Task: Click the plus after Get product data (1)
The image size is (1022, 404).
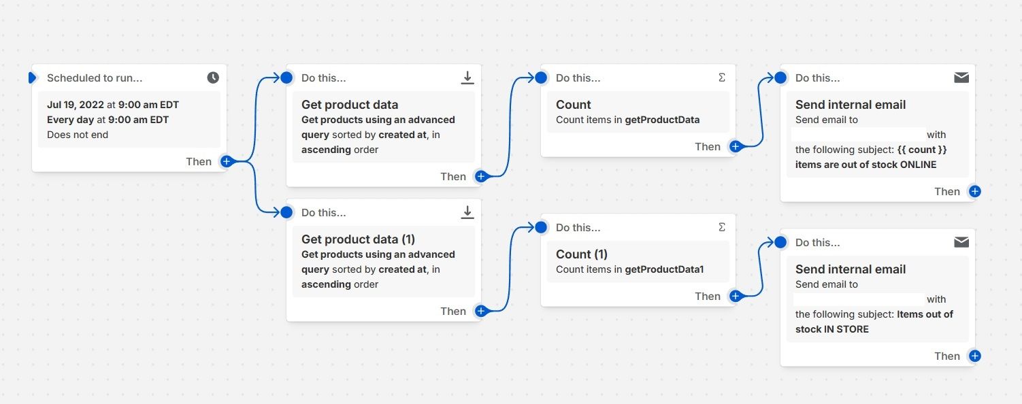Action: tap(481, 311)
